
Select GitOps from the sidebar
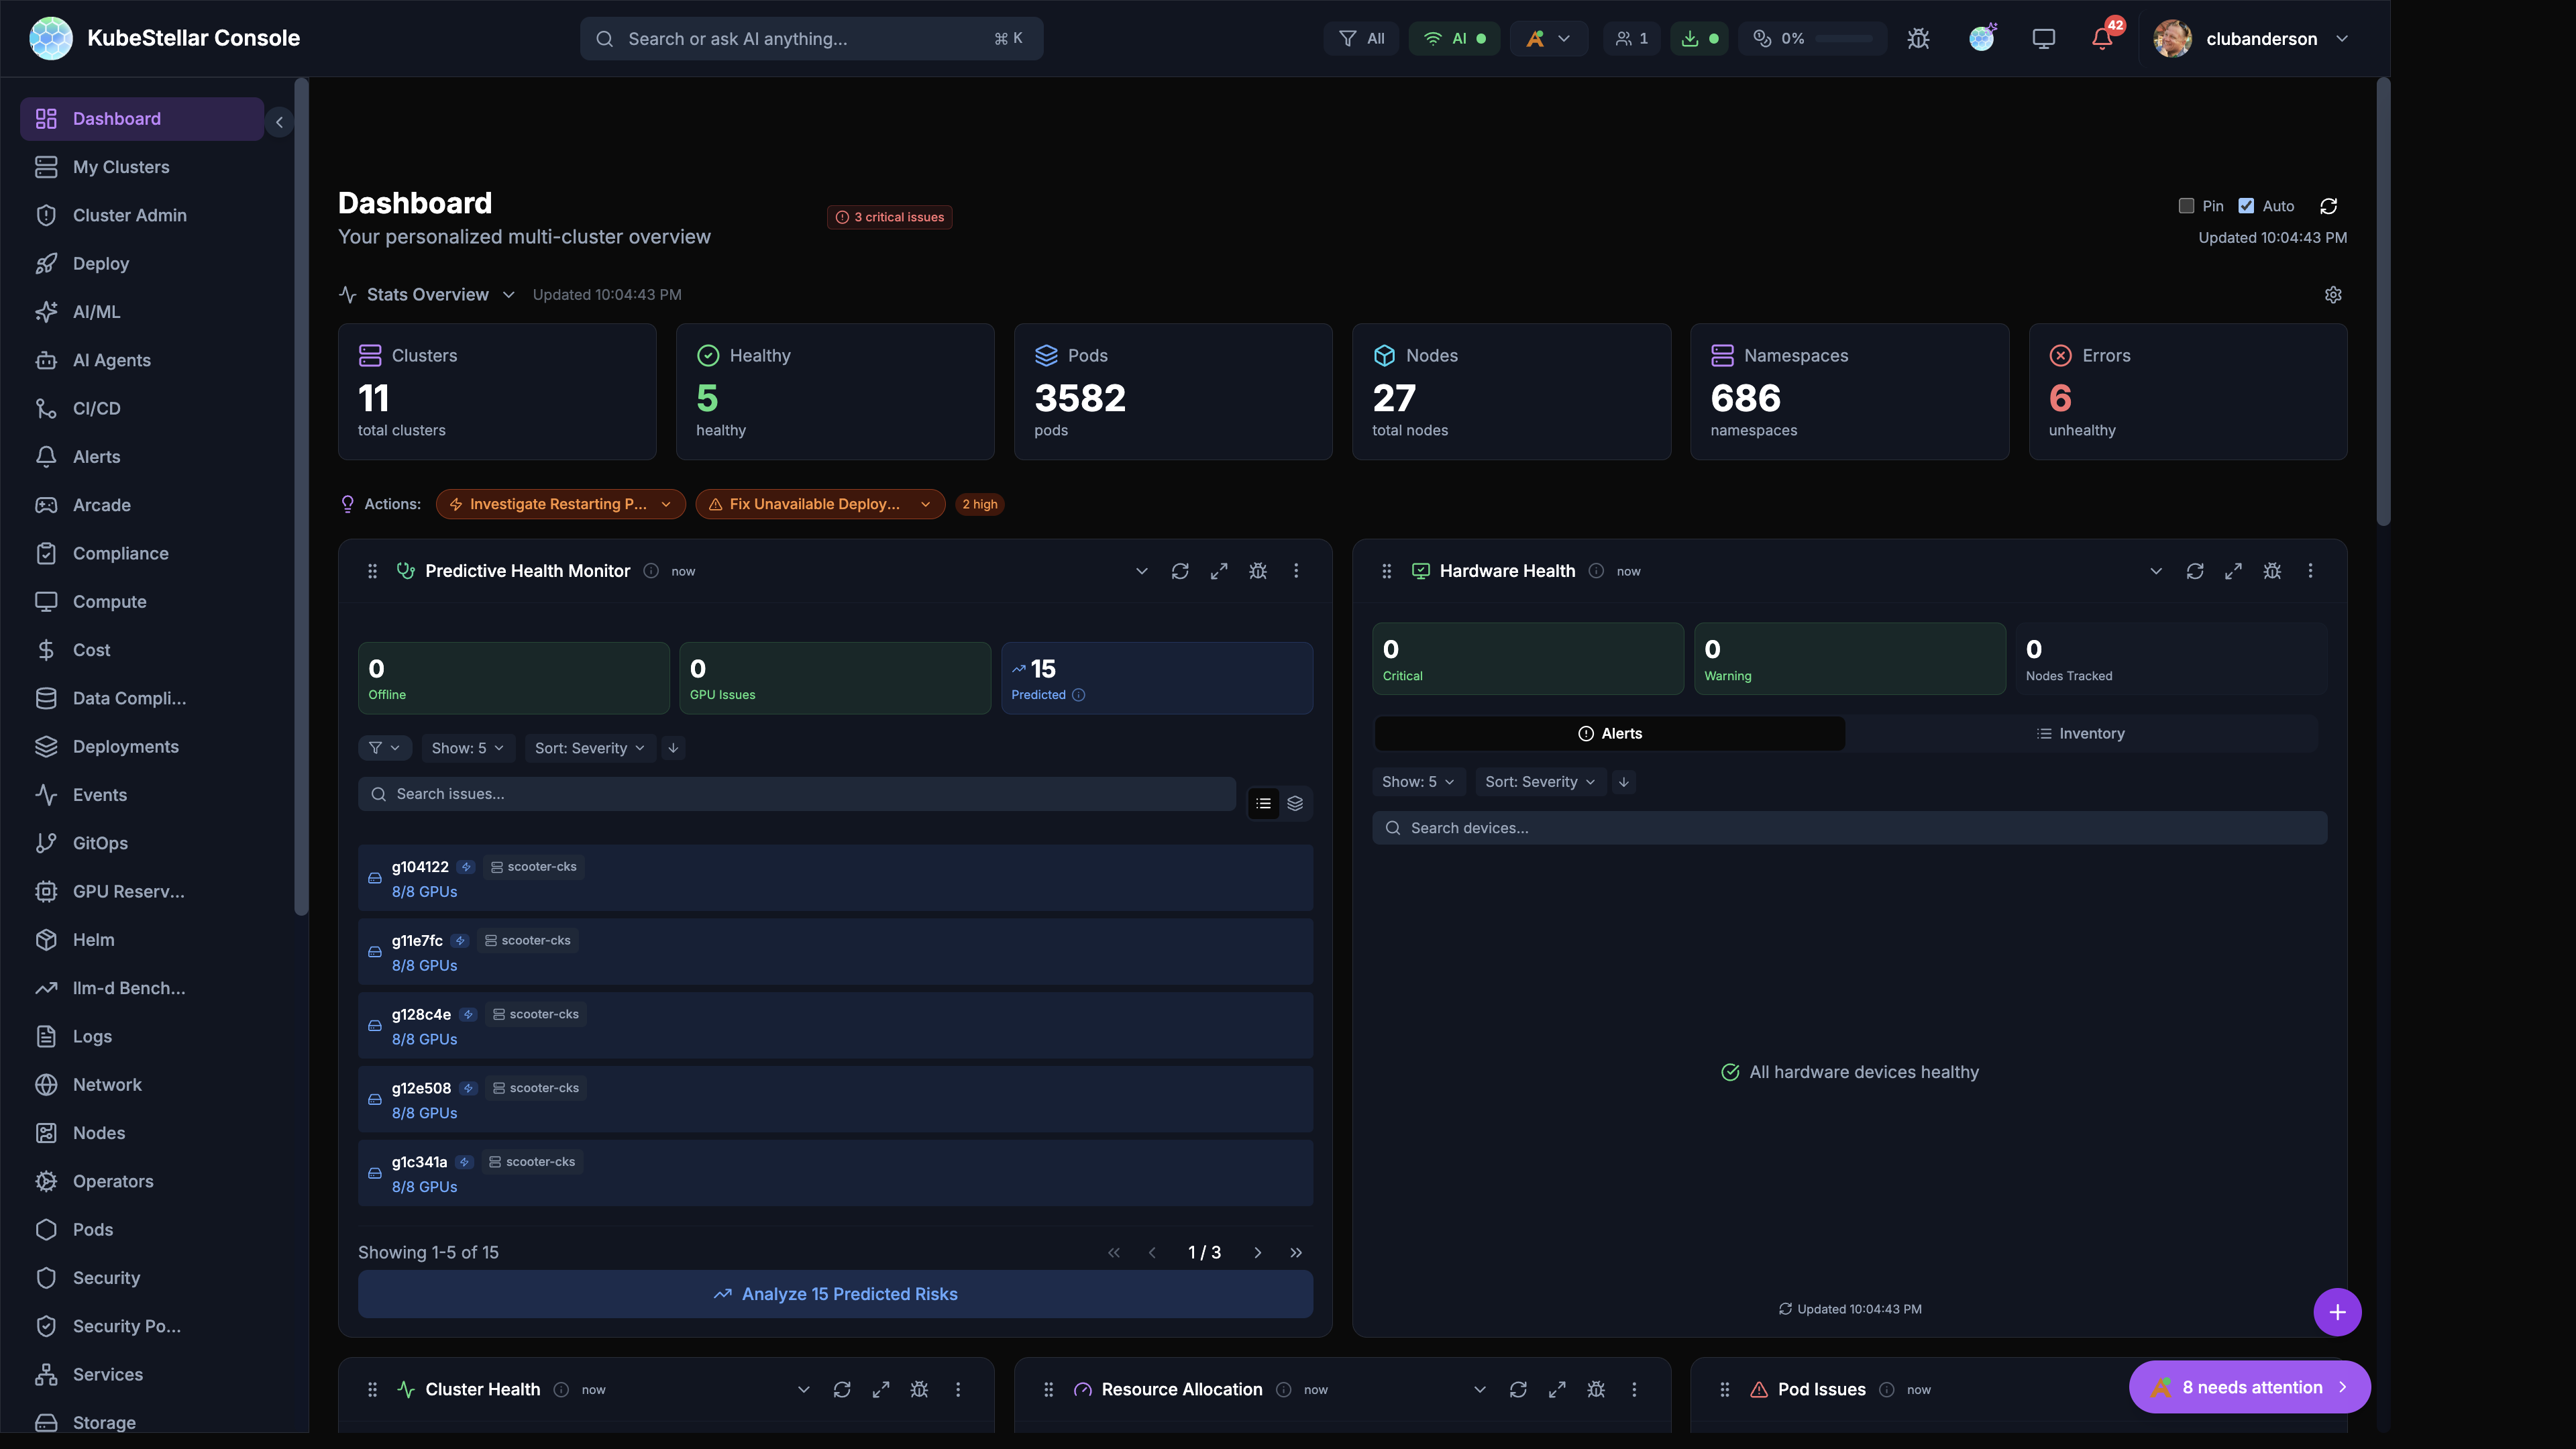98,843
